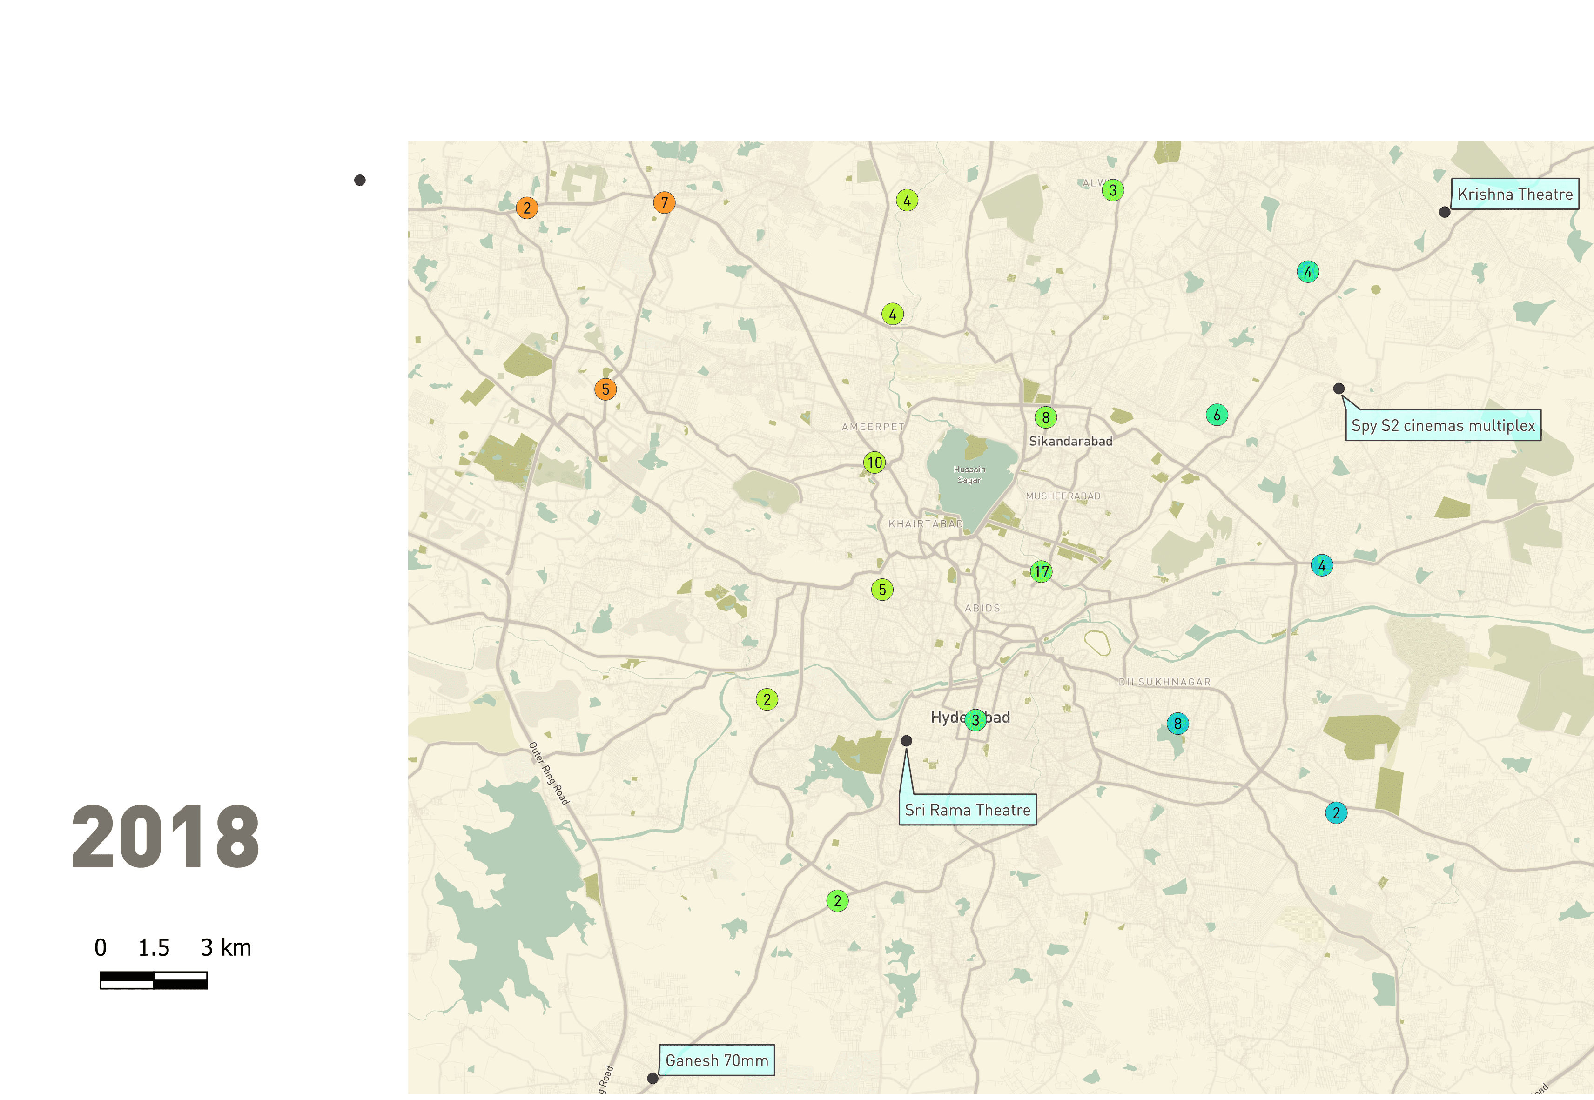
Task: Select the Sri Rama Theatre callout
Action: (x=967, y=810)
